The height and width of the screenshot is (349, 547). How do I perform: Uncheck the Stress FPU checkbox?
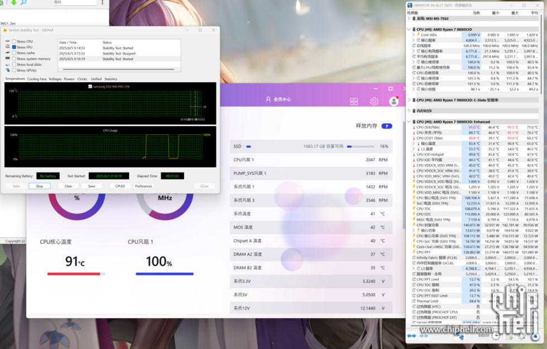14,47
